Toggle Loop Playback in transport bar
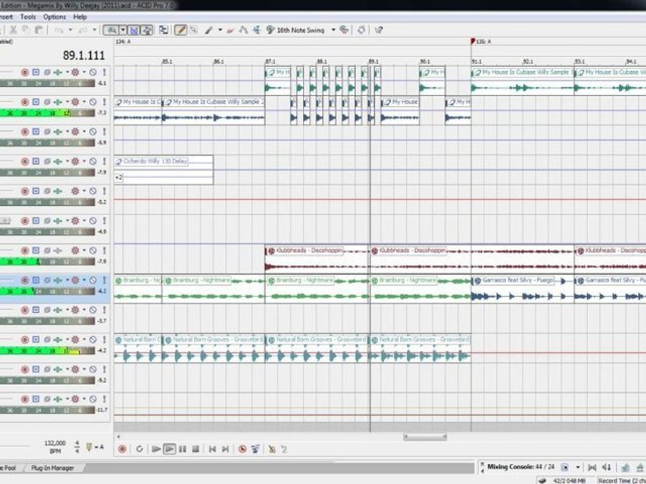This screenshot has height=484, width=646. pyautogui.click(x=139, y=449)
